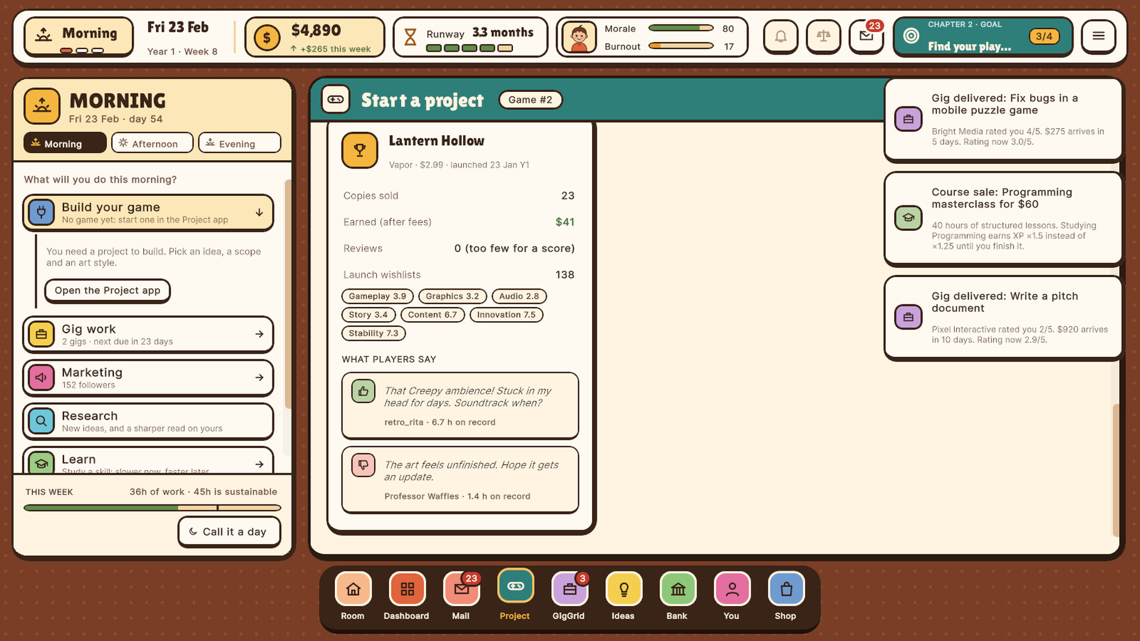This screenshot has width=1140, height=641.
Task: Click the Audio 2.8 score tag
Action: 519,296
